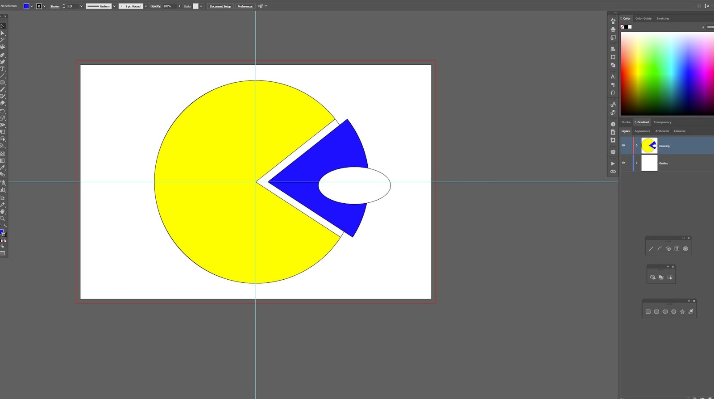Swap fill and stroke colors

5,226
